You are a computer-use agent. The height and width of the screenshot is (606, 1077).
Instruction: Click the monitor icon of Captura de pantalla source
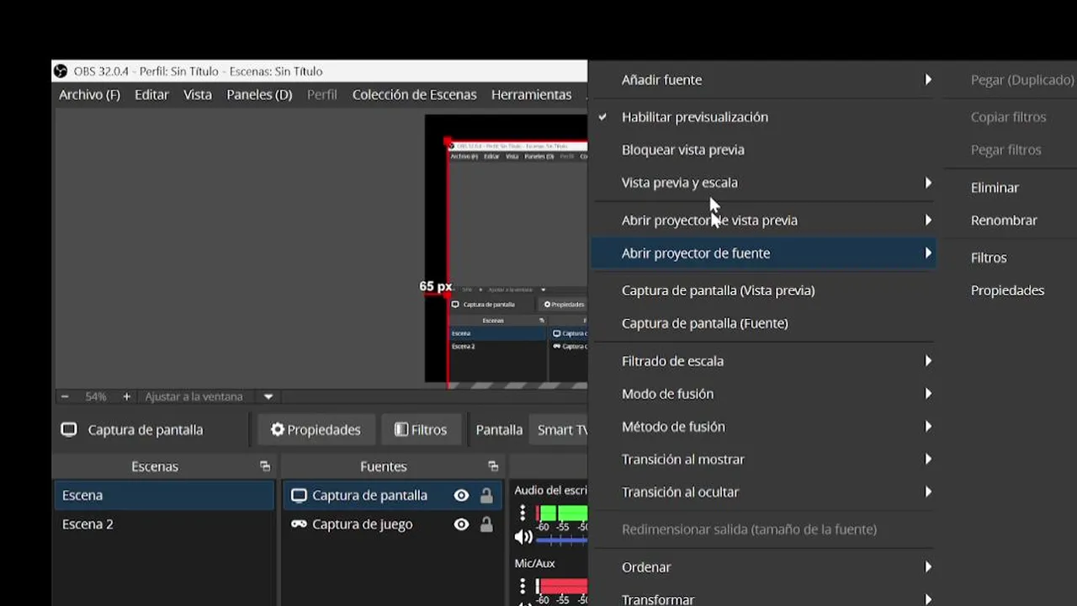tap(299, 496)
